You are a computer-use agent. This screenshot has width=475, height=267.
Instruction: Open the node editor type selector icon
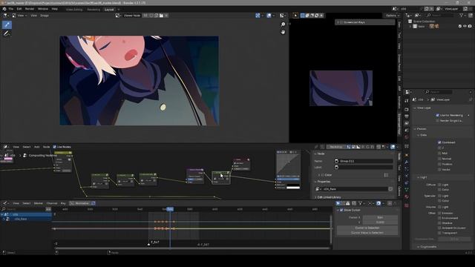click(5, 147)
